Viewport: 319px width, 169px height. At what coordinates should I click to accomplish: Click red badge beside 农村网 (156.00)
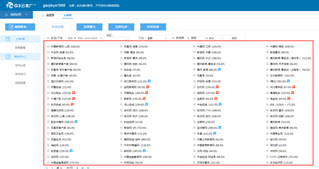pyautogui.click(x=217, y=87)
